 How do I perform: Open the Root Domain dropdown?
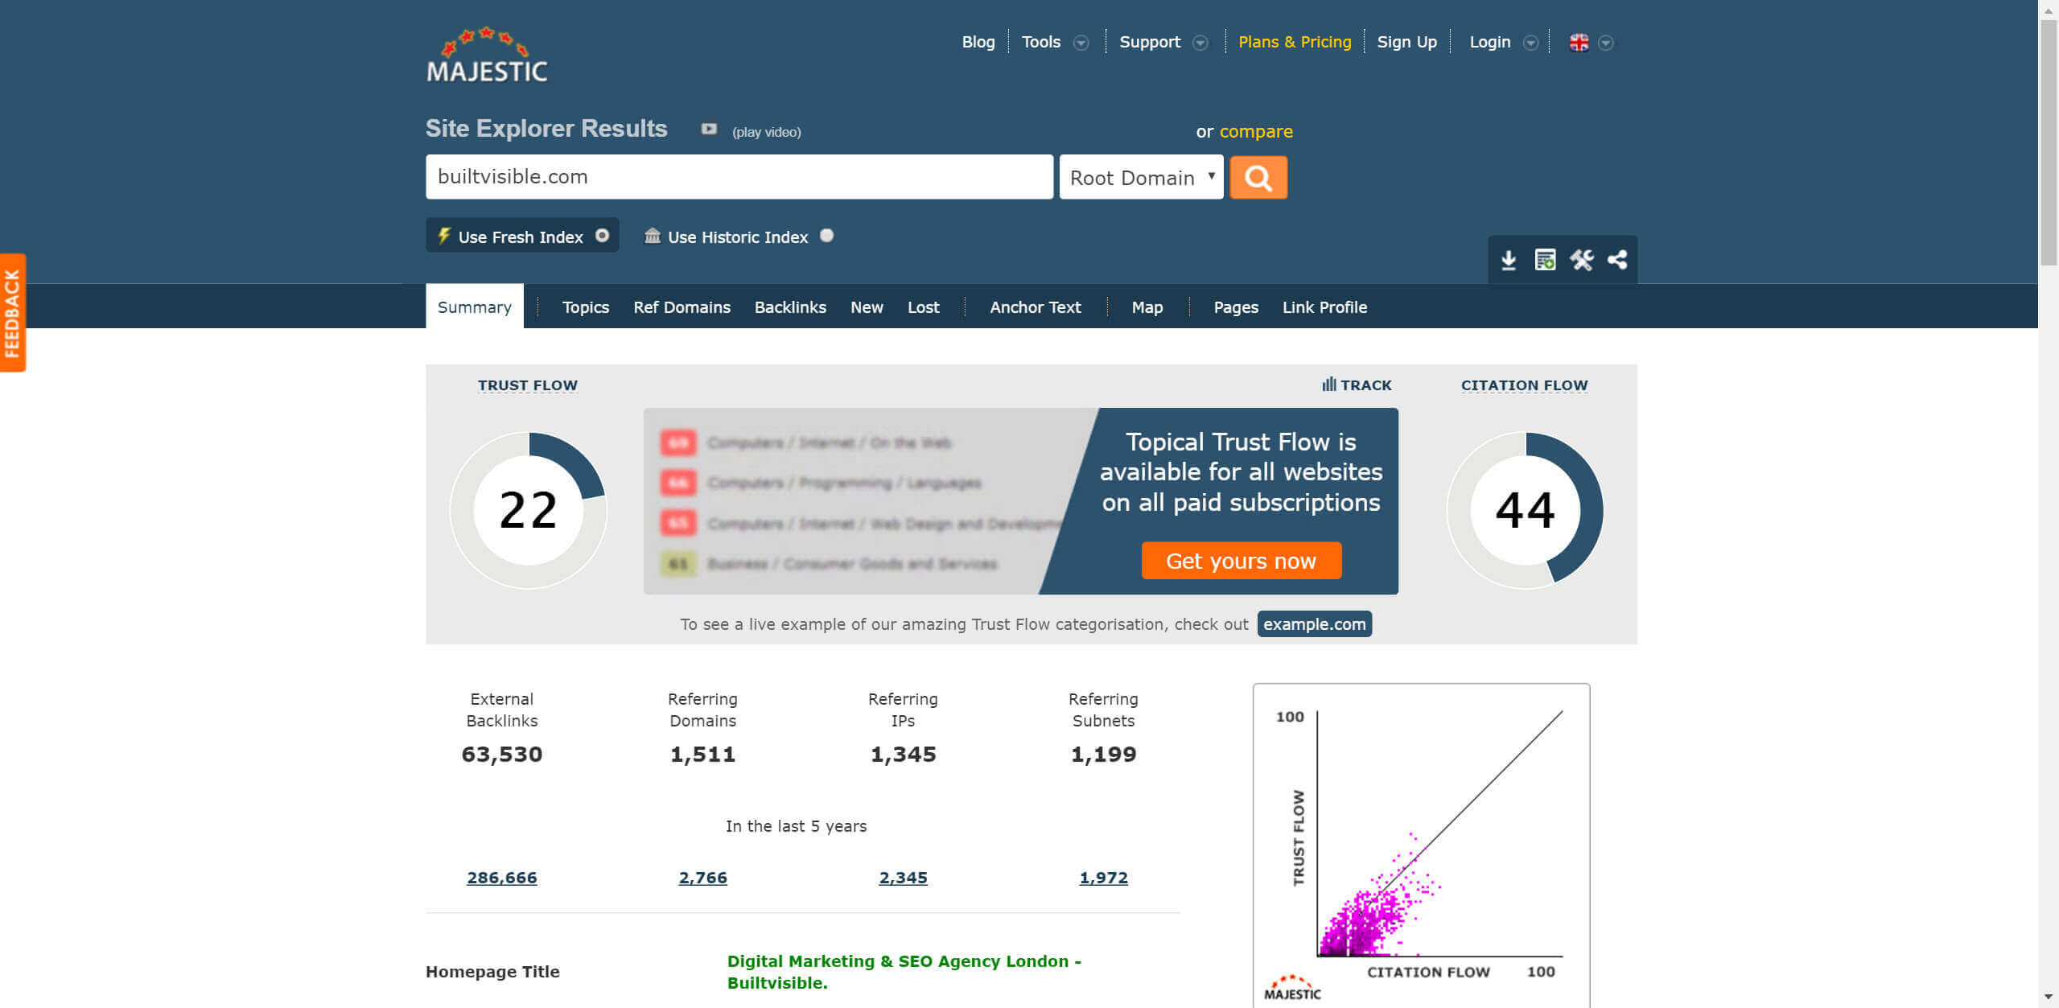pos(1141,177)
